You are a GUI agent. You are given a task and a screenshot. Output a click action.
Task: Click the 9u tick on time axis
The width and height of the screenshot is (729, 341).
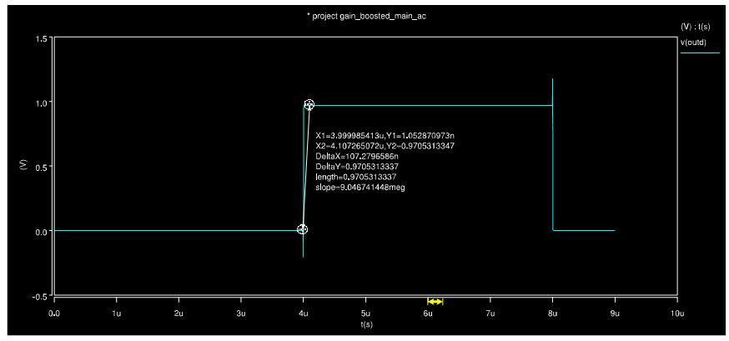click(615, 314)
